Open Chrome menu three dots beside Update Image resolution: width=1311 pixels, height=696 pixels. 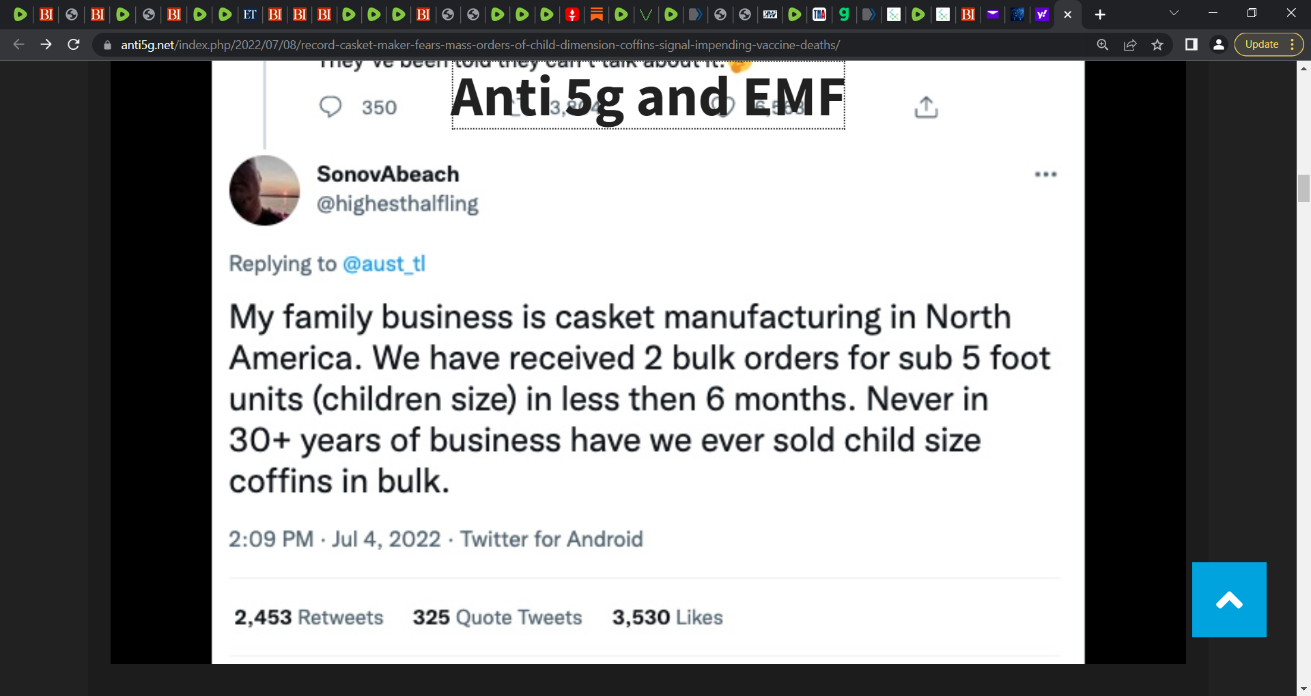pos(1293,44)
